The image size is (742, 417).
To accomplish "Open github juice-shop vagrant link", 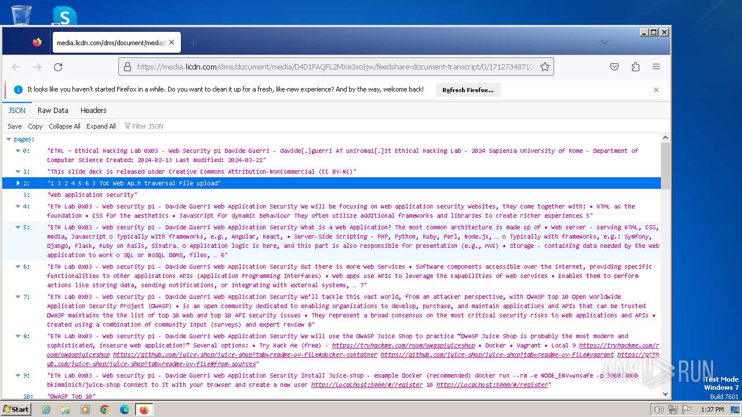I will (497, 354).
